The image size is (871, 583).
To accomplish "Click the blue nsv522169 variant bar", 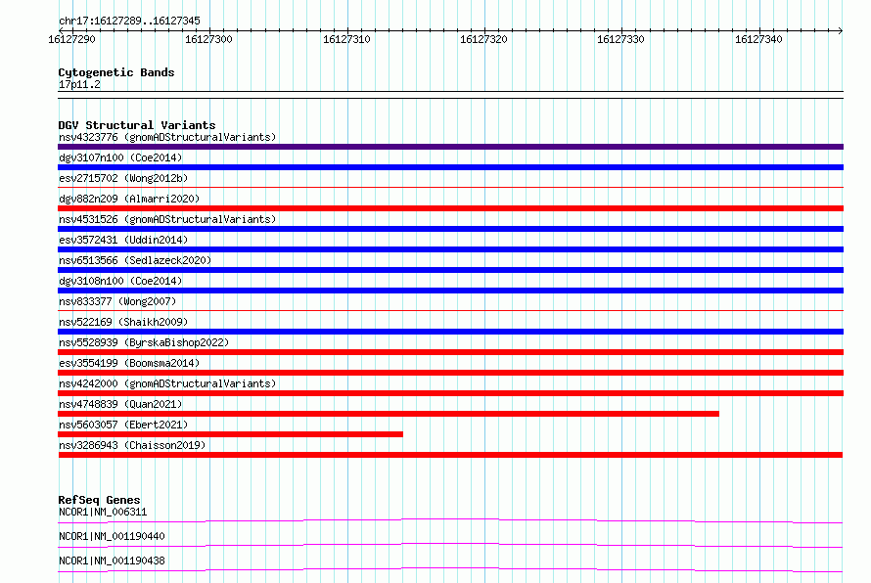I will [x=450, y=332].
